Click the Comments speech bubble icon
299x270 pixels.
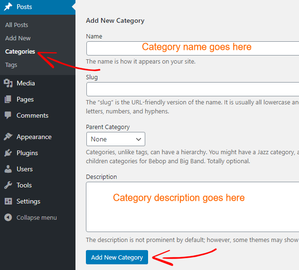(8, 115)
